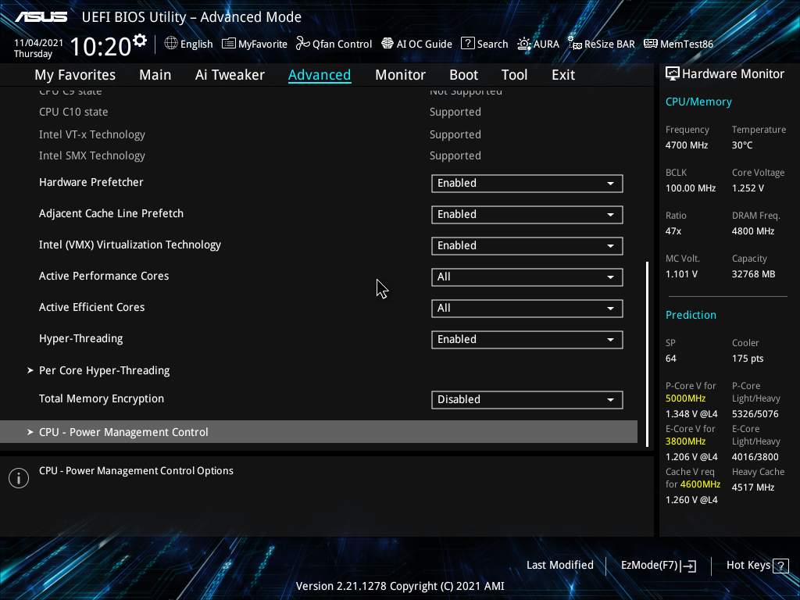
Task: Click the ASUS logo
Action: [41, 17]
